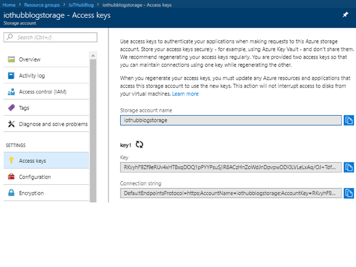Open the Configuration settings item
Viewport: 356px width, 267px height.
pyautogui.click(x=46, y=177)
